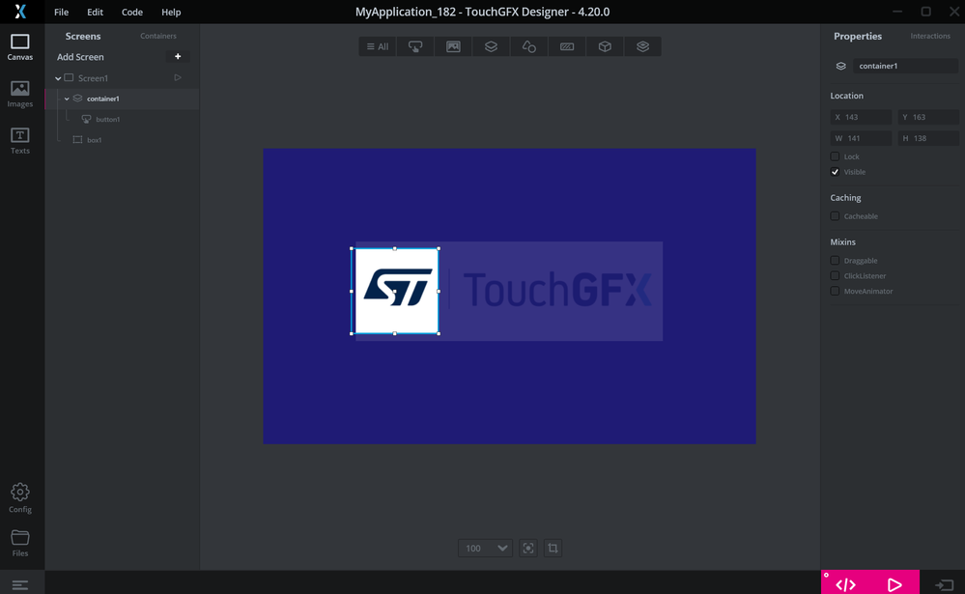
Task: Toggle the bottom log panel hamburger icon
Action: click(x=19, y=584)
